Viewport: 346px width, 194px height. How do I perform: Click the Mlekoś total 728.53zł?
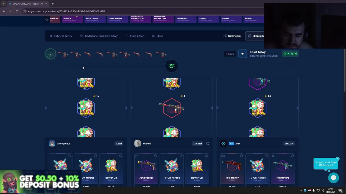coord(197,144)
